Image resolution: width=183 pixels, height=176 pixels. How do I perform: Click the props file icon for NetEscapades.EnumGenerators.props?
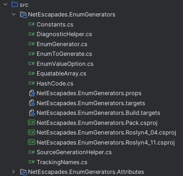pyautogui.click(x=32, y=93)
